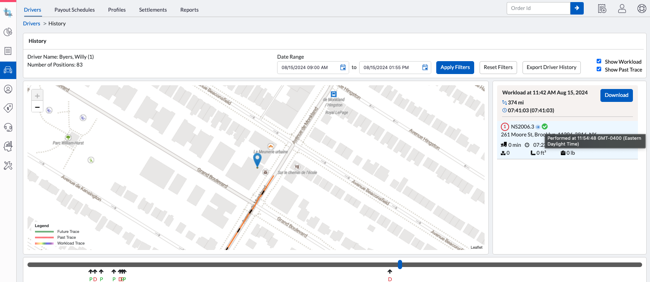Focus the Order Id search field

point(538,8)
